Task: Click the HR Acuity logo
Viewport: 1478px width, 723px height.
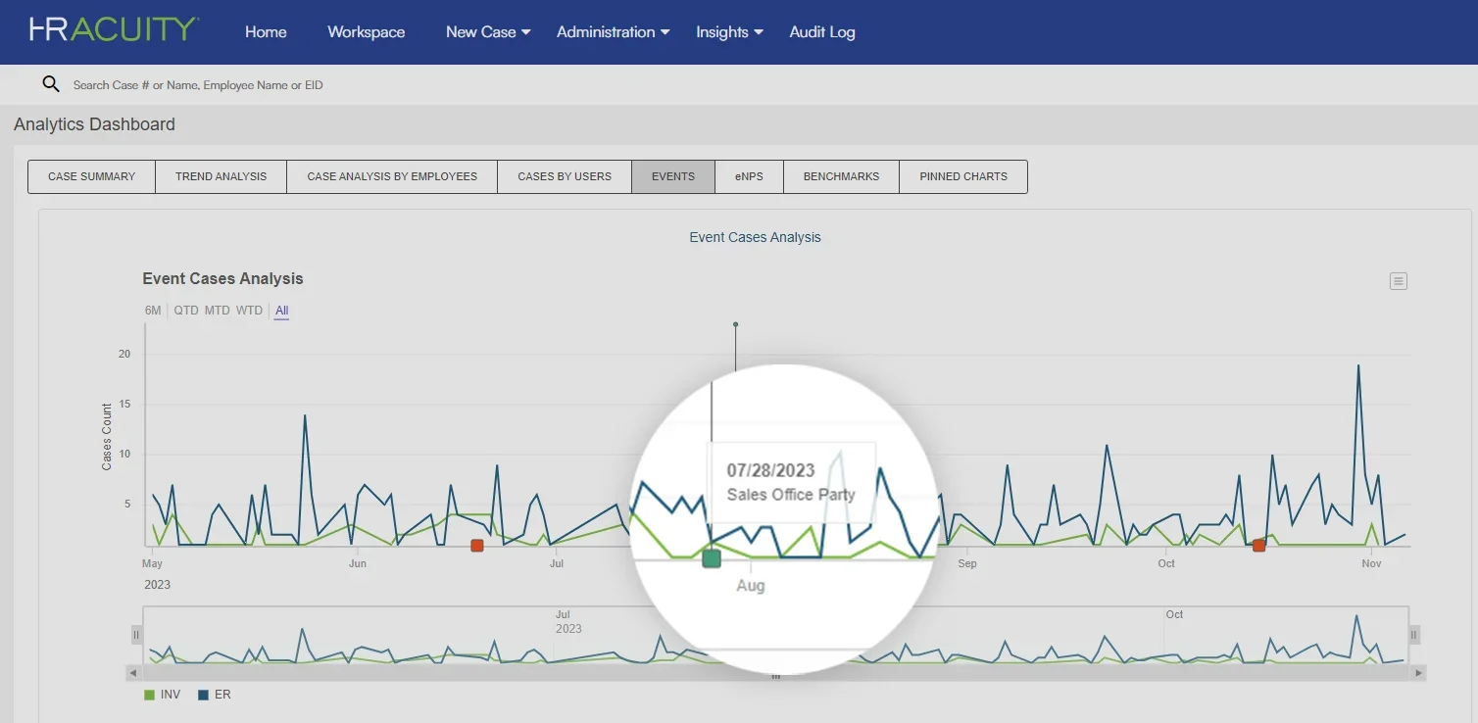Action: tap(113, 30)
